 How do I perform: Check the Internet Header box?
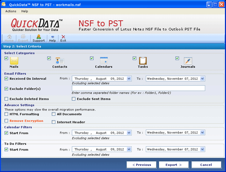[x=53, y=122]
